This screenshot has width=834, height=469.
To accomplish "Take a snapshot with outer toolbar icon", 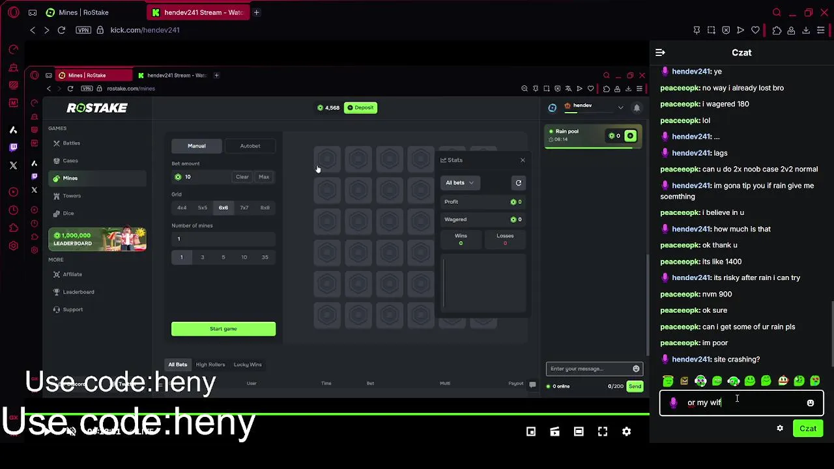I will [x=712, y=30].
